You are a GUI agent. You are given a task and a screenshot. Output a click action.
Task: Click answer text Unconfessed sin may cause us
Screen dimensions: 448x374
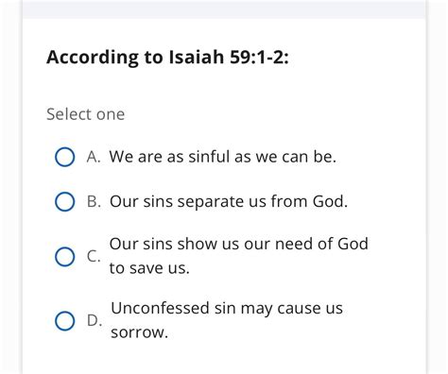227,308
